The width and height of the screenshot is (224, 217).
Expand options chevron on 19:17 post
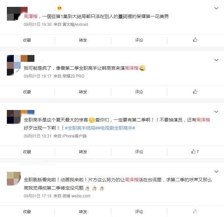tap(216, 60)
